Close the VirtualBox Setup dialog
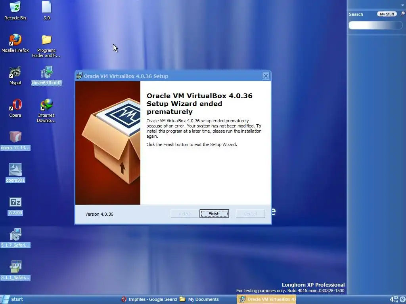The image size is (406, 304). click(266, 76)
